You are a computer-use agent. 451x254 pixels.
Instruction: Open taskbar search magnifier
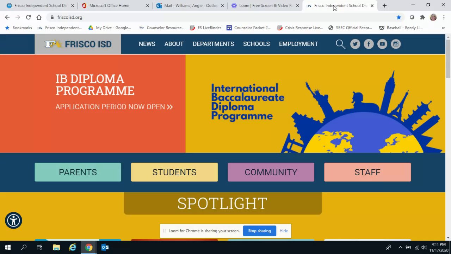24,247
